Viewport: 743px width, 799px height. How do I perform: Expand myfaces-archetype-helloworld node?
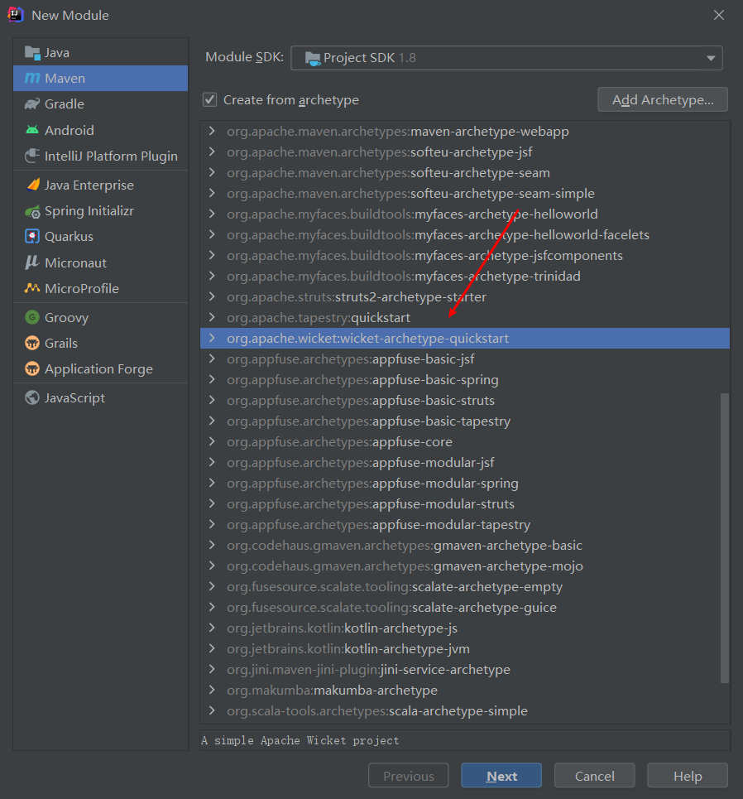pos(212,214)
